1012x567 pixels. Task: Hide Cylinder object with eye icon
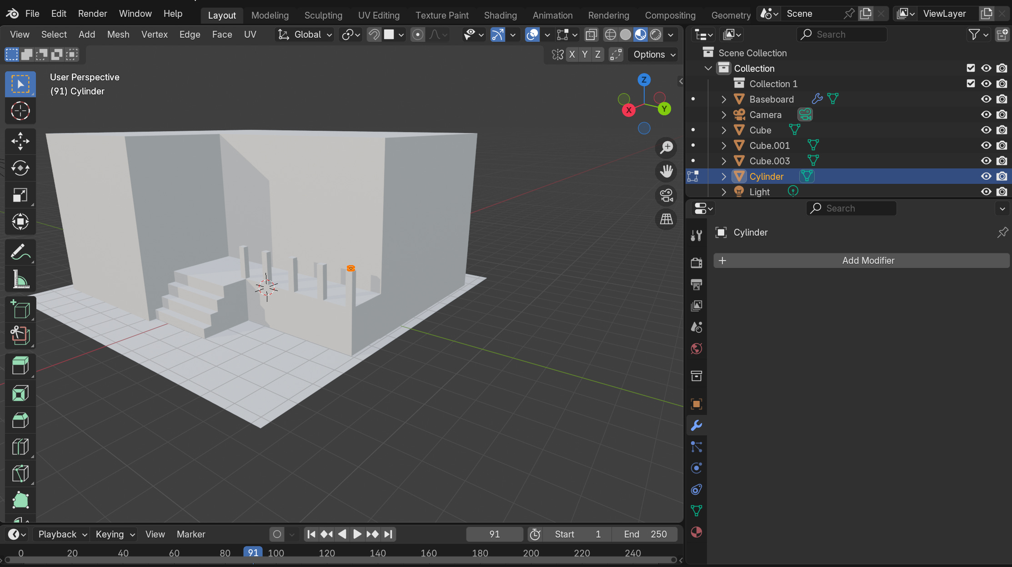[986, 177]
